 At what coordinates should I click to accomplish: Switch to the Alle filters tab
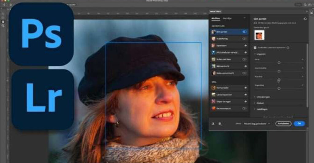(216, 18)
